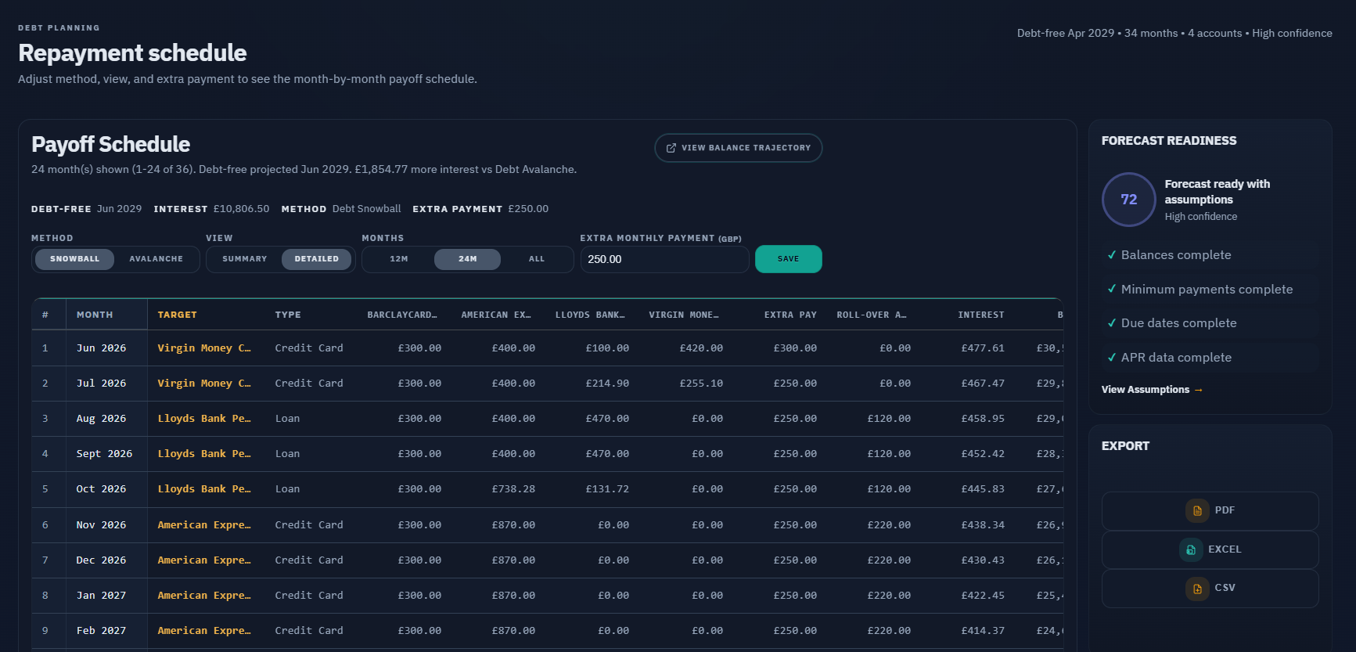Show ALL months
Viewport: 1356px width, 652px height.
coord(537,259)
